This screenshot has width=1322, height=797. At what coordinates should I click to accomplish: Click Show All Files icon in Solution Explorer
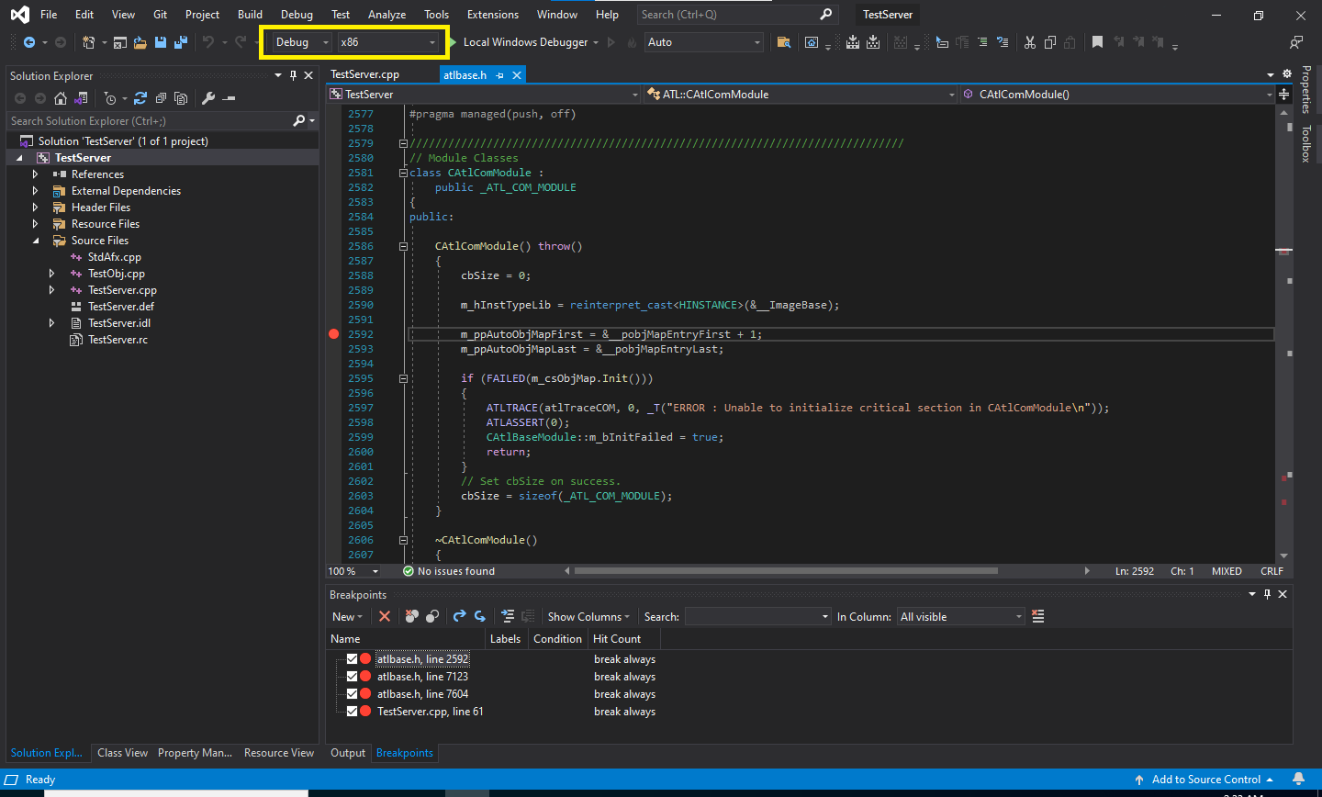pyautogui.click(x=181, y=98)
